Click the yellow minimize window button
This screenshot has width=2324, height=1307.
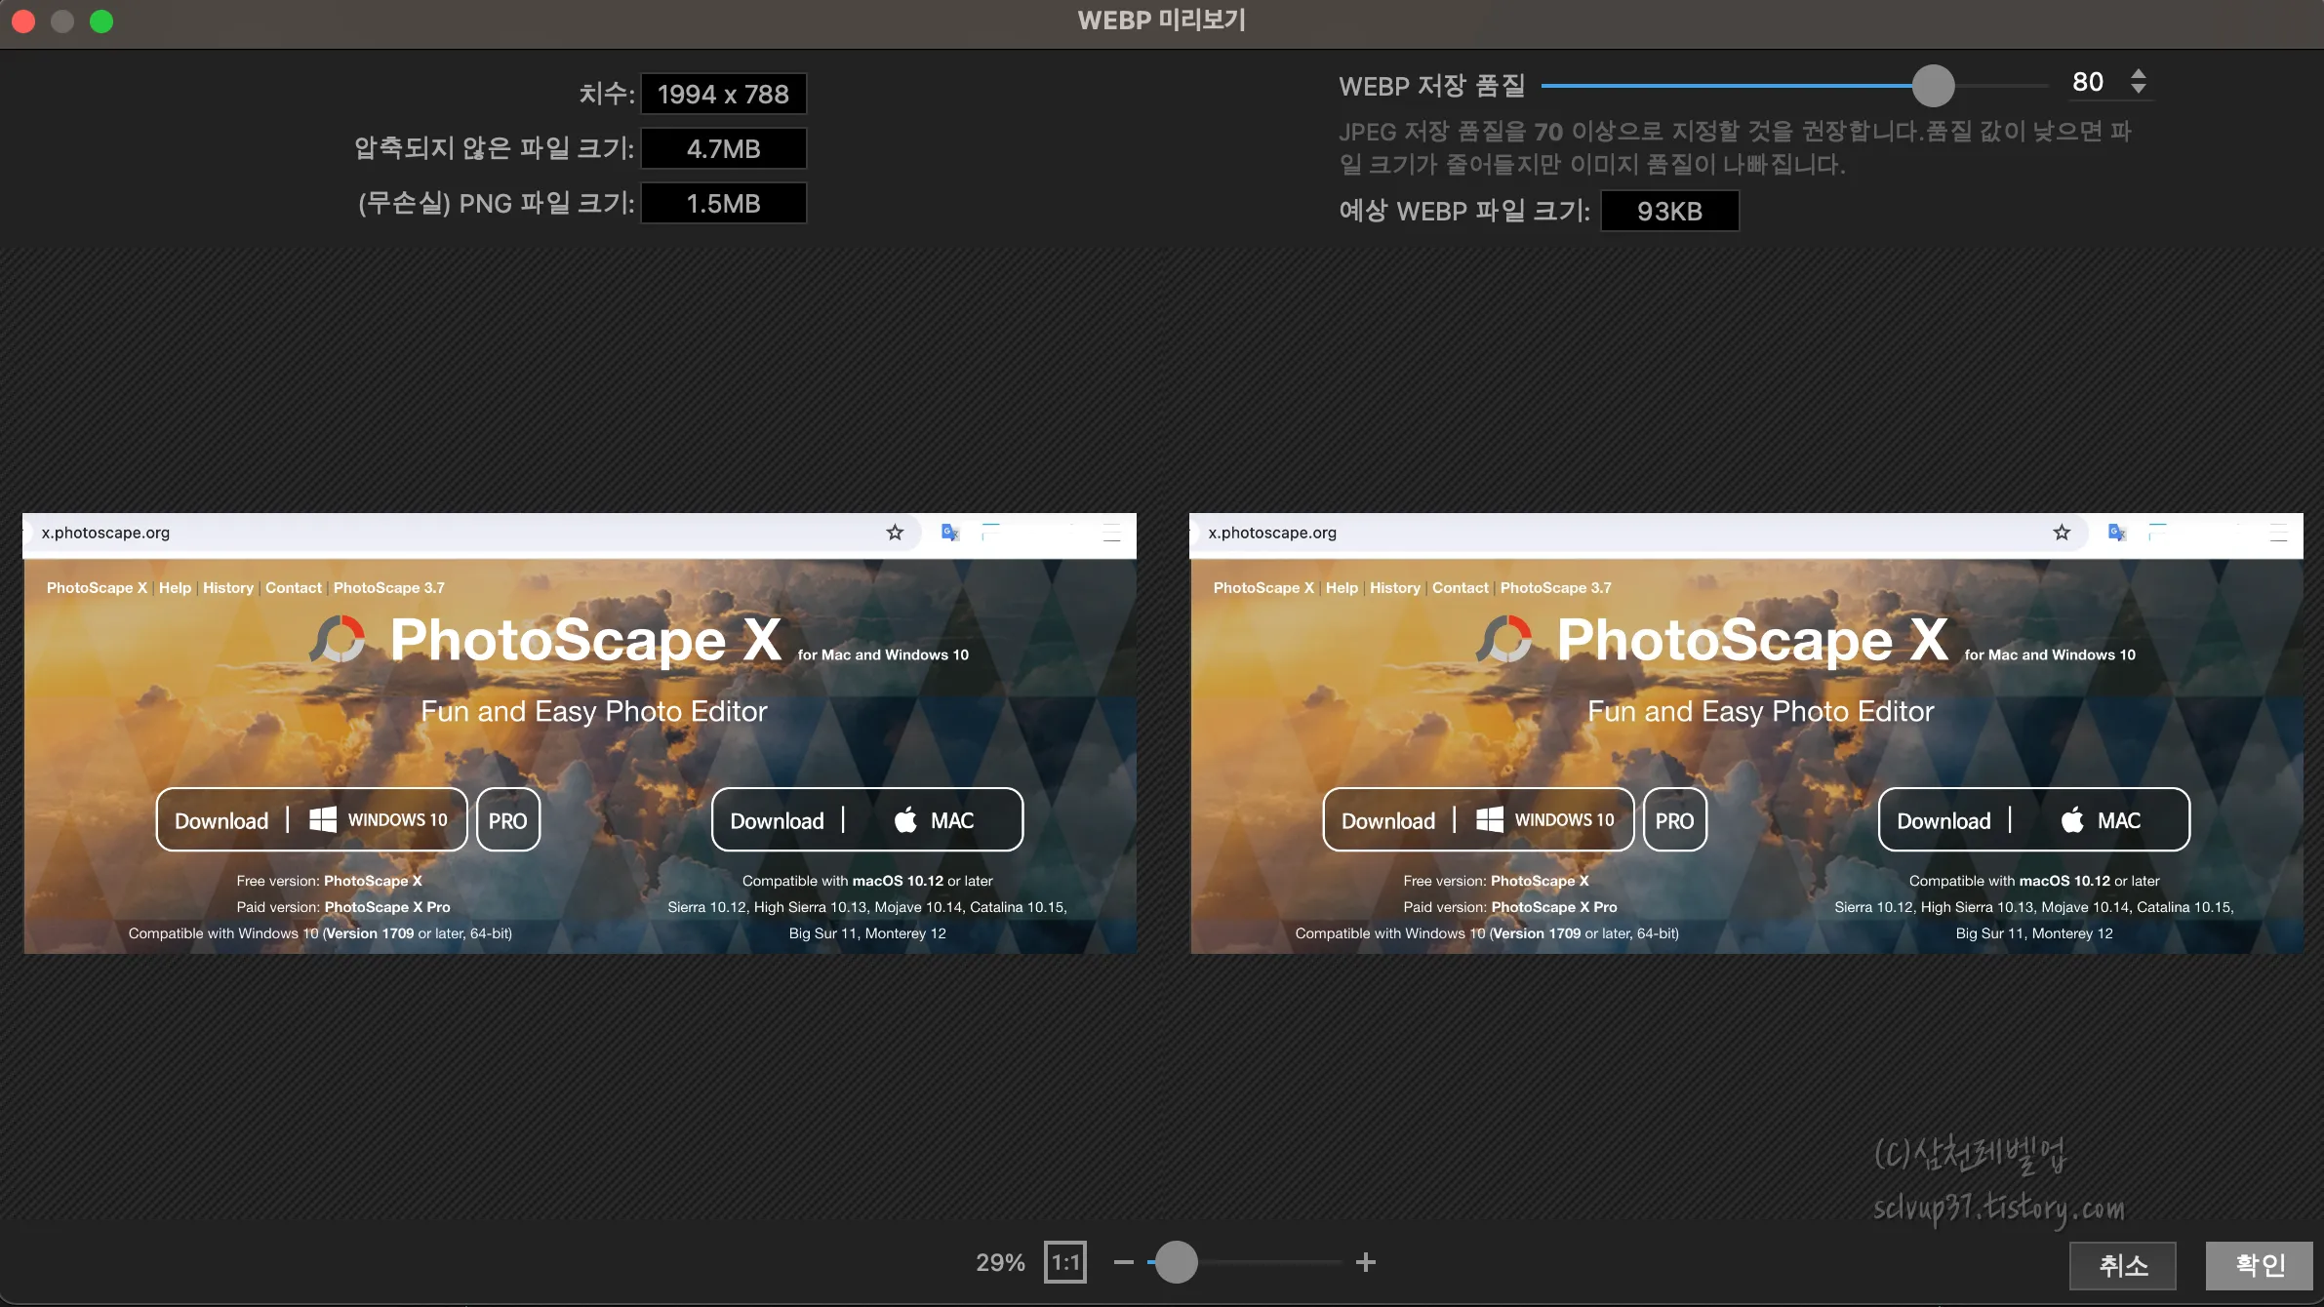click(x=62, y=20)
